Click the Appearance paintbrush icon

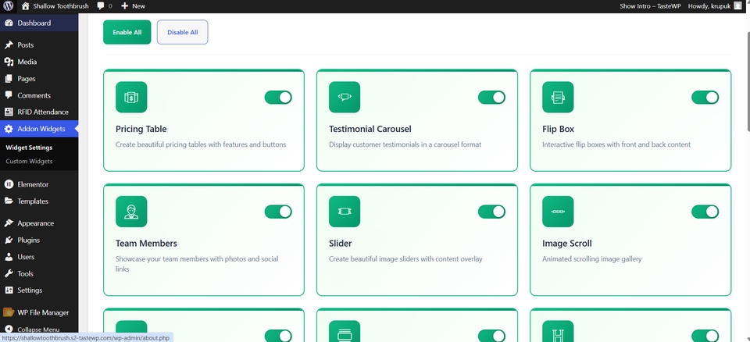(9, 223)
